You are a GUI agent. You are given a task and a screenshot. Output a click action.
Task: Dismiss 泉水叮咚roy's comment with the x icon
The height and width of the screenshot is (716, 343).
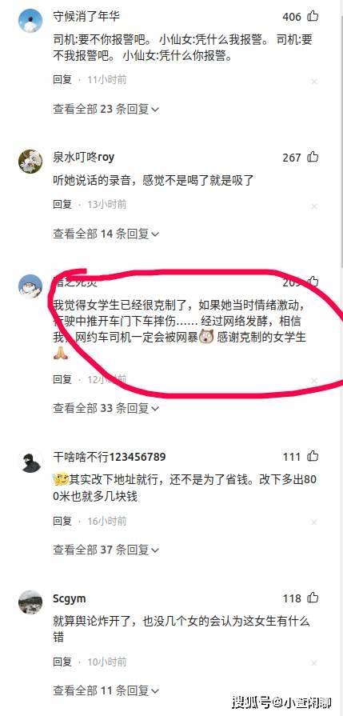click(x=314, y=206)
